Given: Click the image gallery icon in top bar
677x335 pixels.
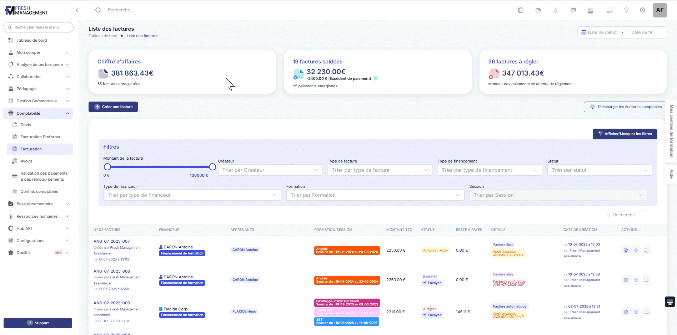Looking at the screenshot, I should (x=590, y=10).
